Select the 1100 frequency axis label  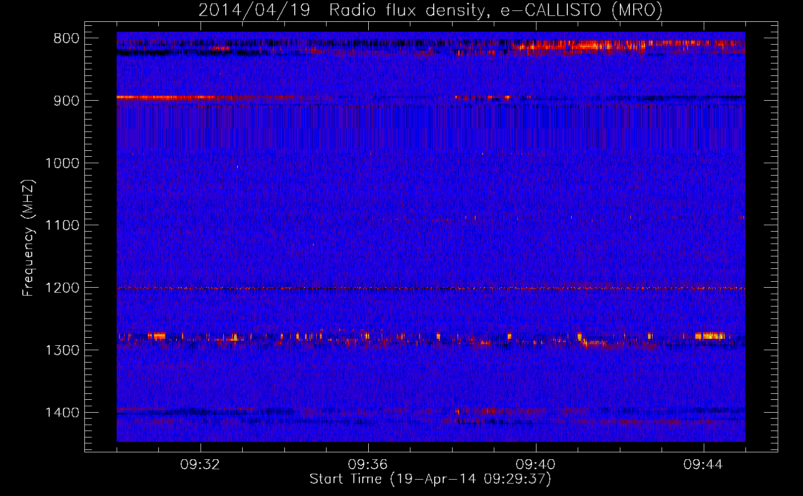(62, 226)
